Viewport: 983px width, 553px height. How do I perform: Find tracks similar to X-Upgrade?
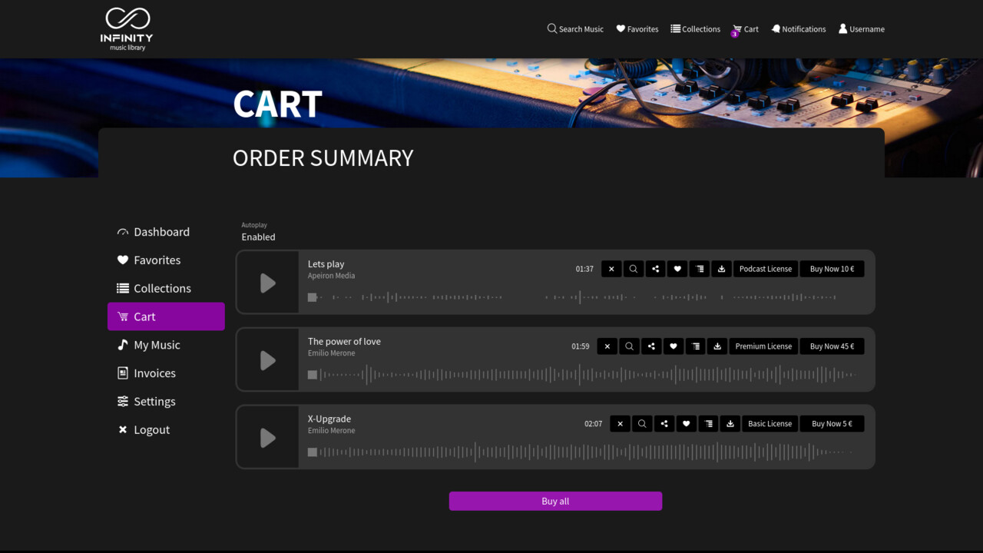[x=642, y=424]
